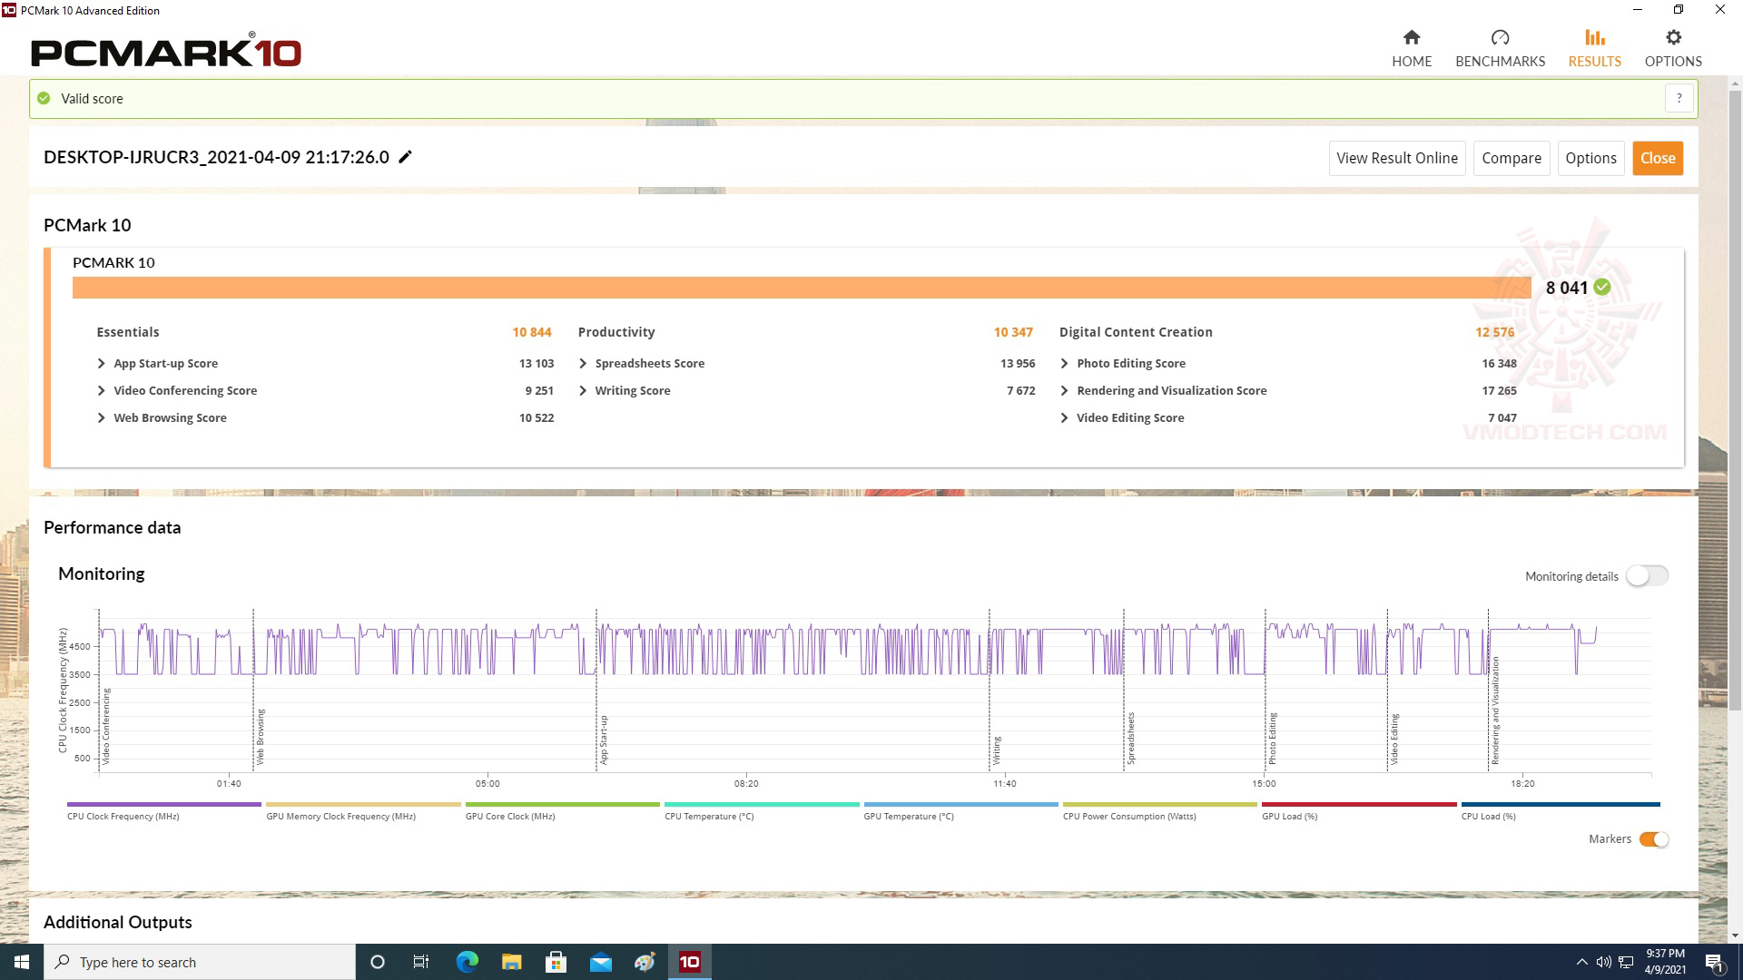Expand the App Start-up Score details
Screen dimensions: 1743x980
(x=101, y=363)
